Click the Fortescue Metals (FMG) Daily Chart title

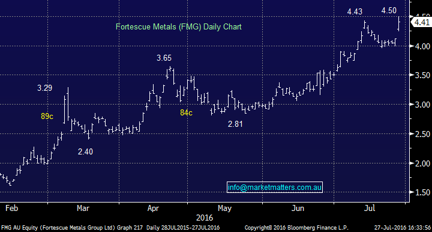pyautogui.click(x=179, y=27)
